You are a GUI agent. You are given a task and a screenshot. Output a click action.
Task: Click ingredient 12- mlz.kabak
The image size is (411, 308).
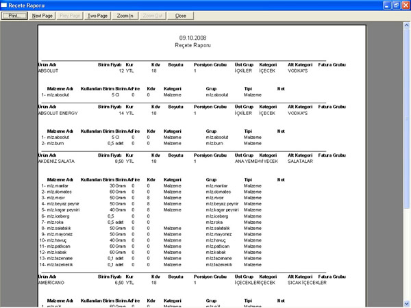[53, 253]
